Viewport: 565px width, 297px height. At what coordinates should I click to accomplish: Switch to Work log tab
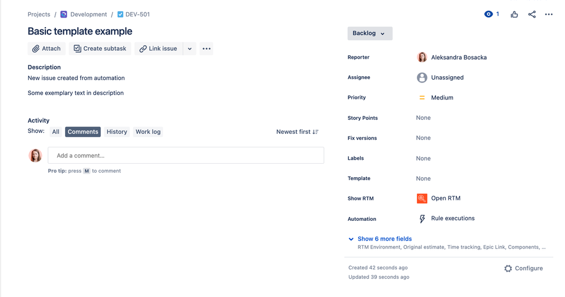coord(148,132)
